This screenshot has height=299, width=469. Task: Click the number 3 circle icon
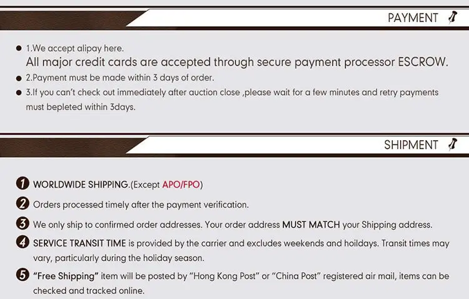(23, 224)
